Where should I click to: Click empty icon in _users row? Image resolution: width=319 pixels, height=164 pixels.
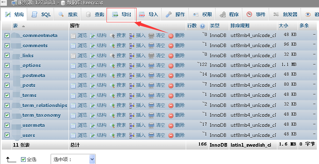pyautogui.click(x=151, y=136)
